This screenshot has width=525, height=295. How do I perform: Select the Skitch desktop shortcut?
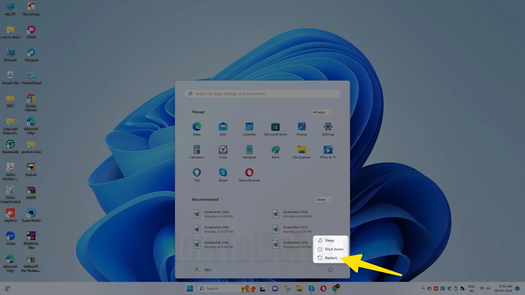point(31,32)
